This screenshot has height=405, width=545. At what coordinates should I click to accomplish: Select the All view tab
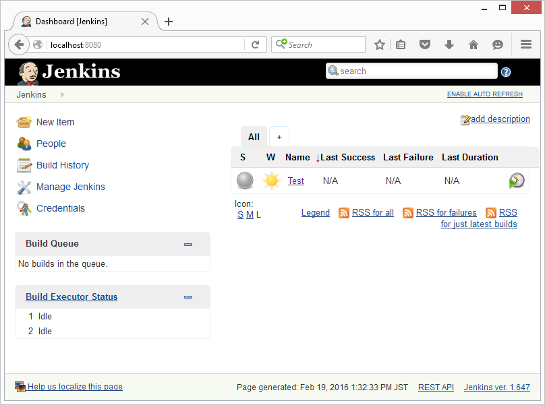coord(254,137)
